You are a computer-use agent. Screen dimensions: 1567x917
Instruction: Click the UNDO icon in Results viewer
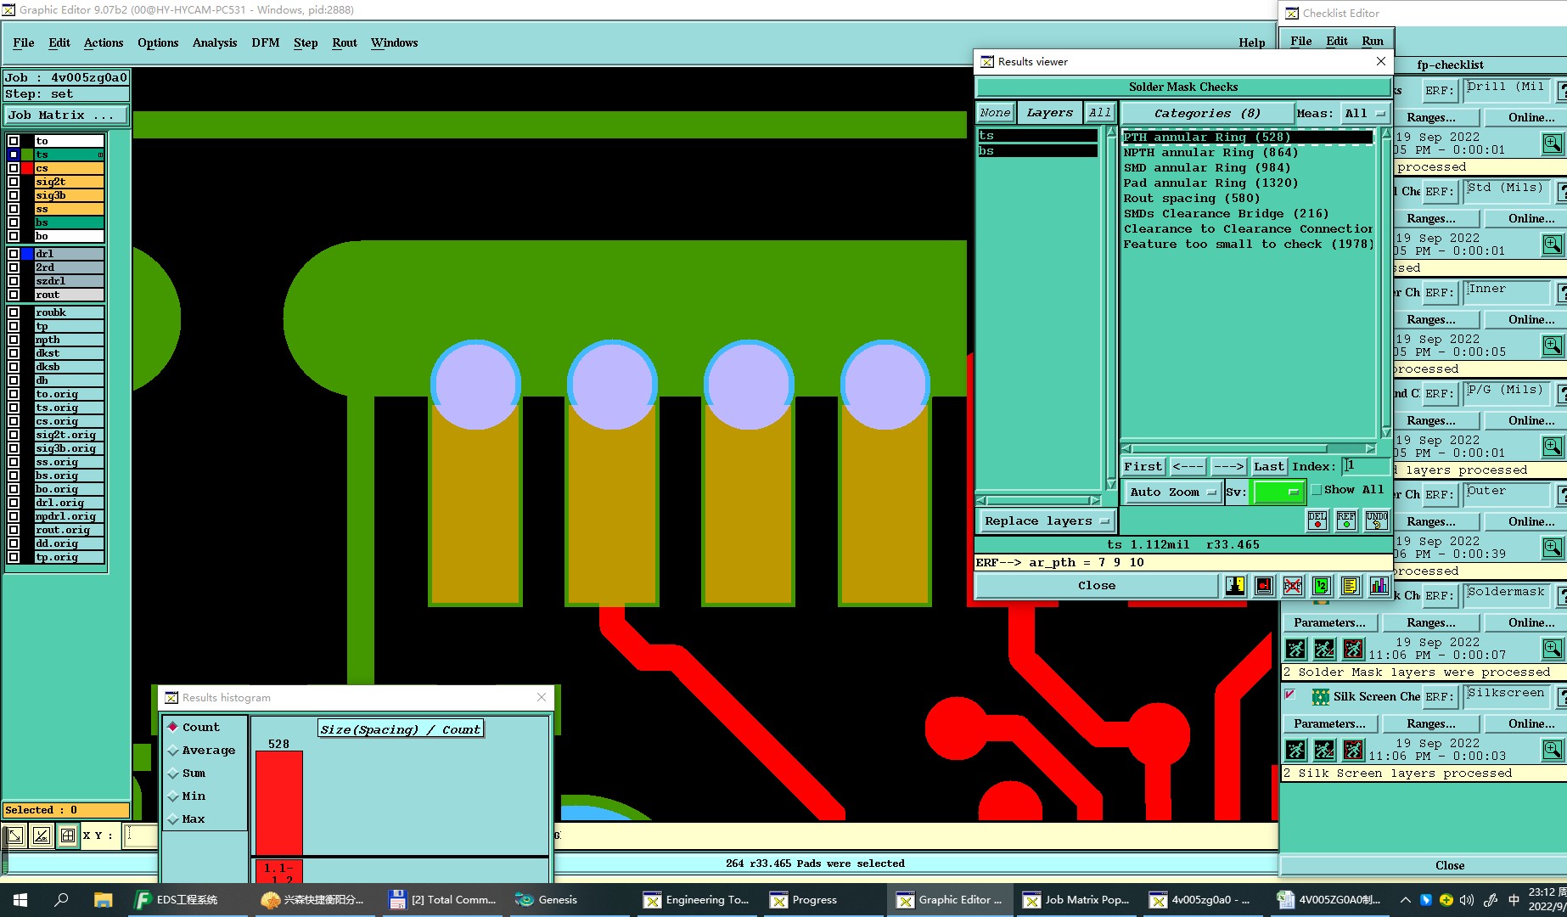pyautogui.click(x=1376, y=520)
